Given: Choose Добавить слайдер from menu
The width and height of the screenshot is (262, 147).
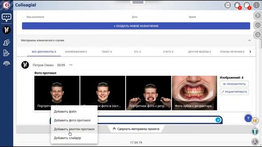Looking at the screenshot, I should click(x=74, y=138).
